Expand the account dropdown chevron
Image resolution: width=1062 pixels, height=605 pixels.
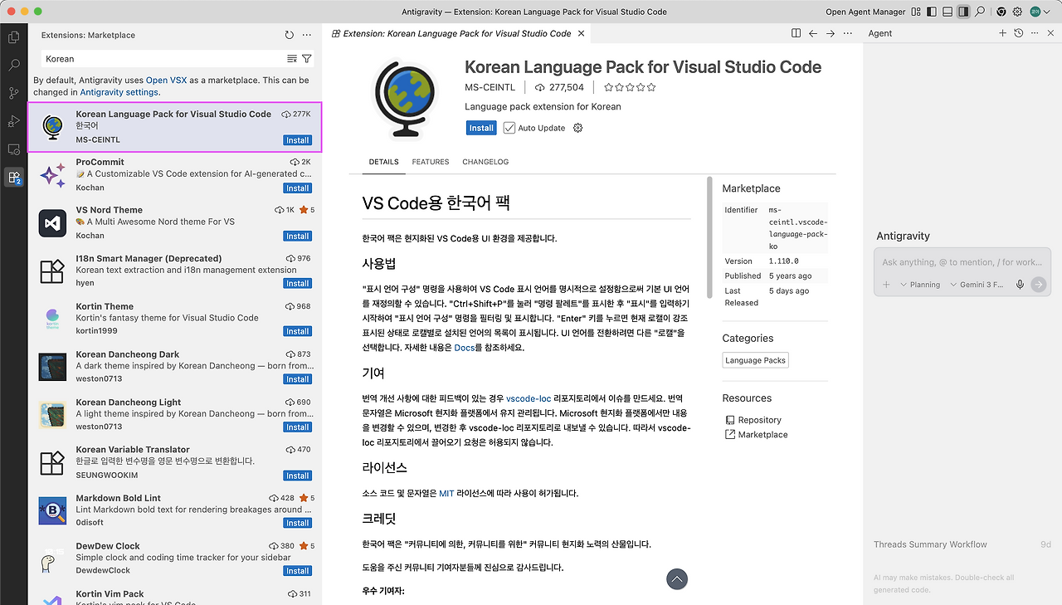coord(1048,12)
